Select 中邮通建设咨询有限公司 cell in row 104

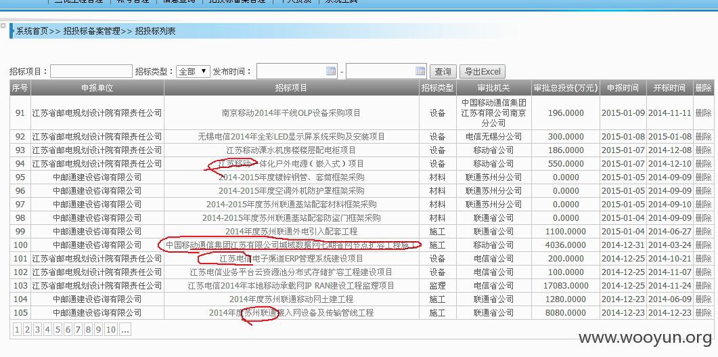[97, 299]
